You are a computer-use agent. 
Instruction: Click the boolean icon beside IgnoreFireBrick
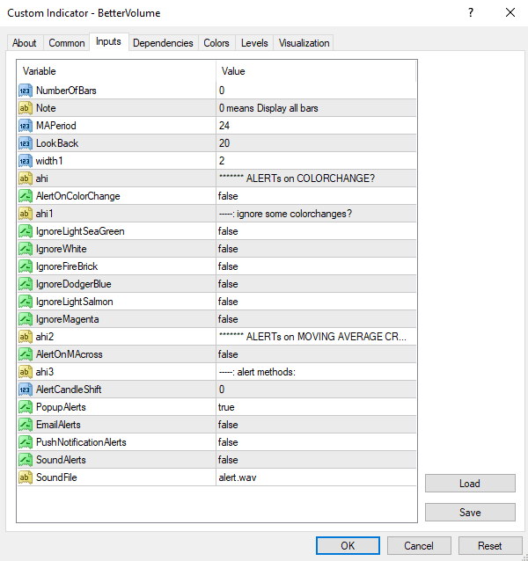26,266
